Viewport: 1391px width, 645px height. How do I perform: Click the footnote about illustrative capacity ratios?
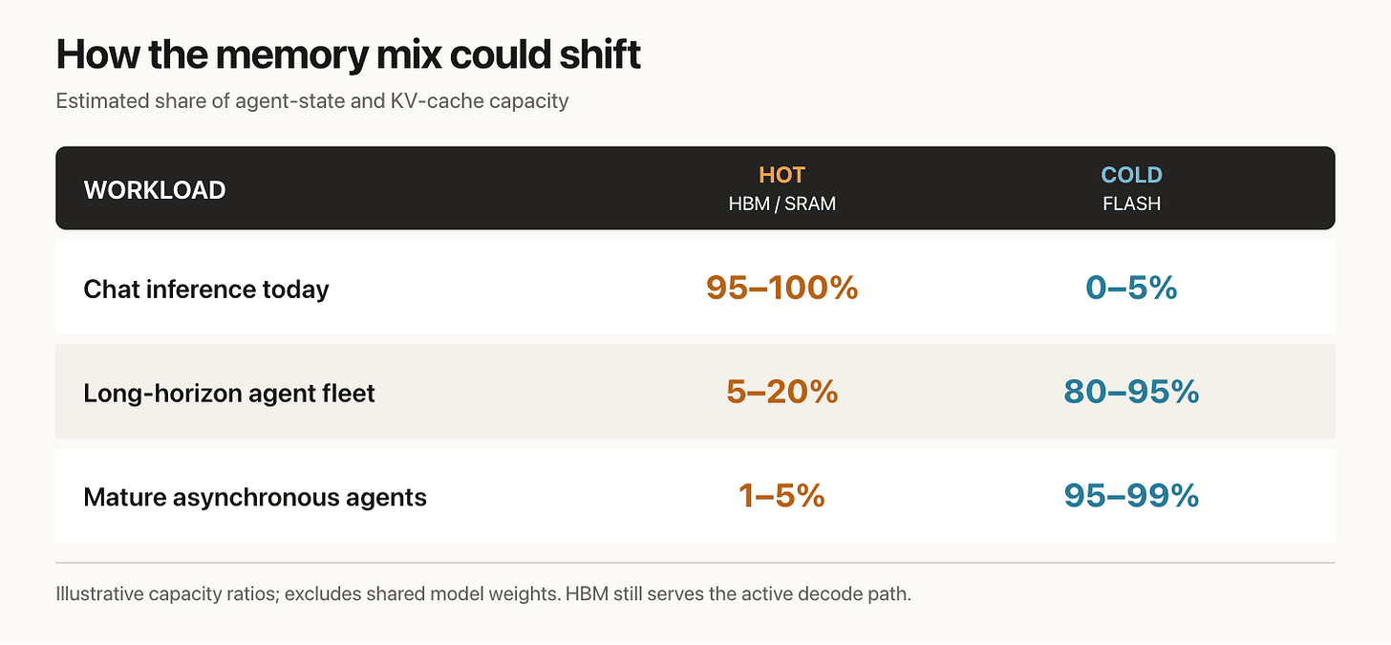point(483,594)
